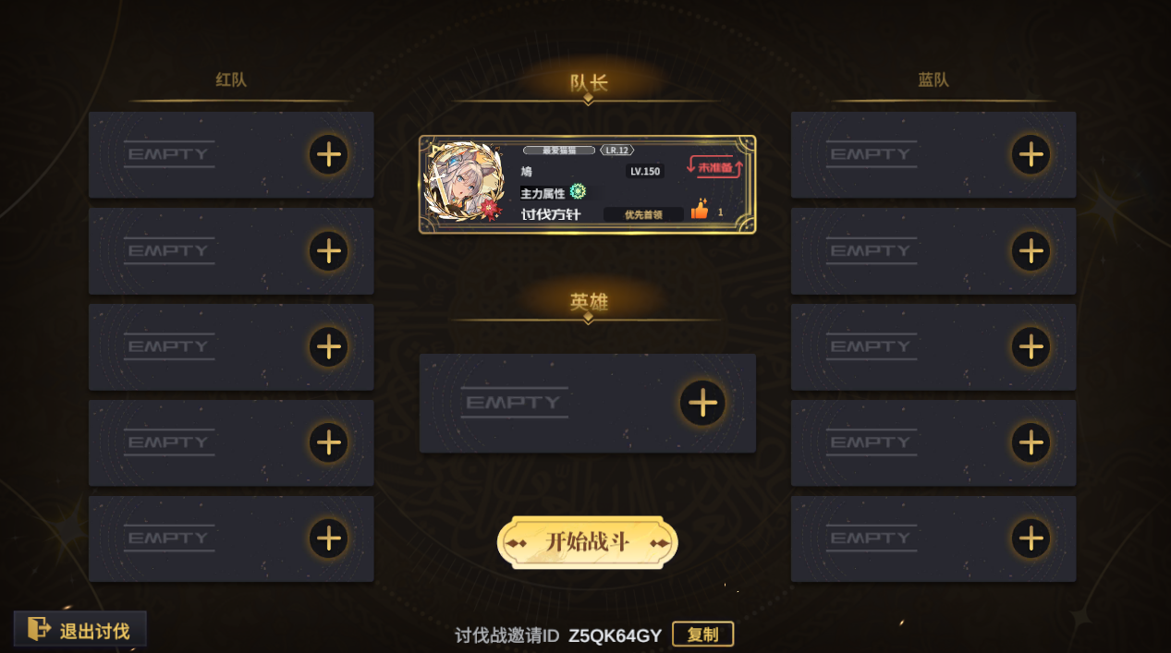Add a member to the first red team (红队) slot
Image resolution: width=1171 pixels, height=653 pixels.
328,154
